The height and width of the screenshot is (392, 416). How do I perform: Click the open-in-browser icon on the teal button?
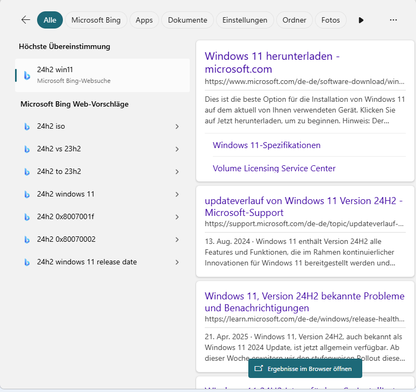point(259,368)
